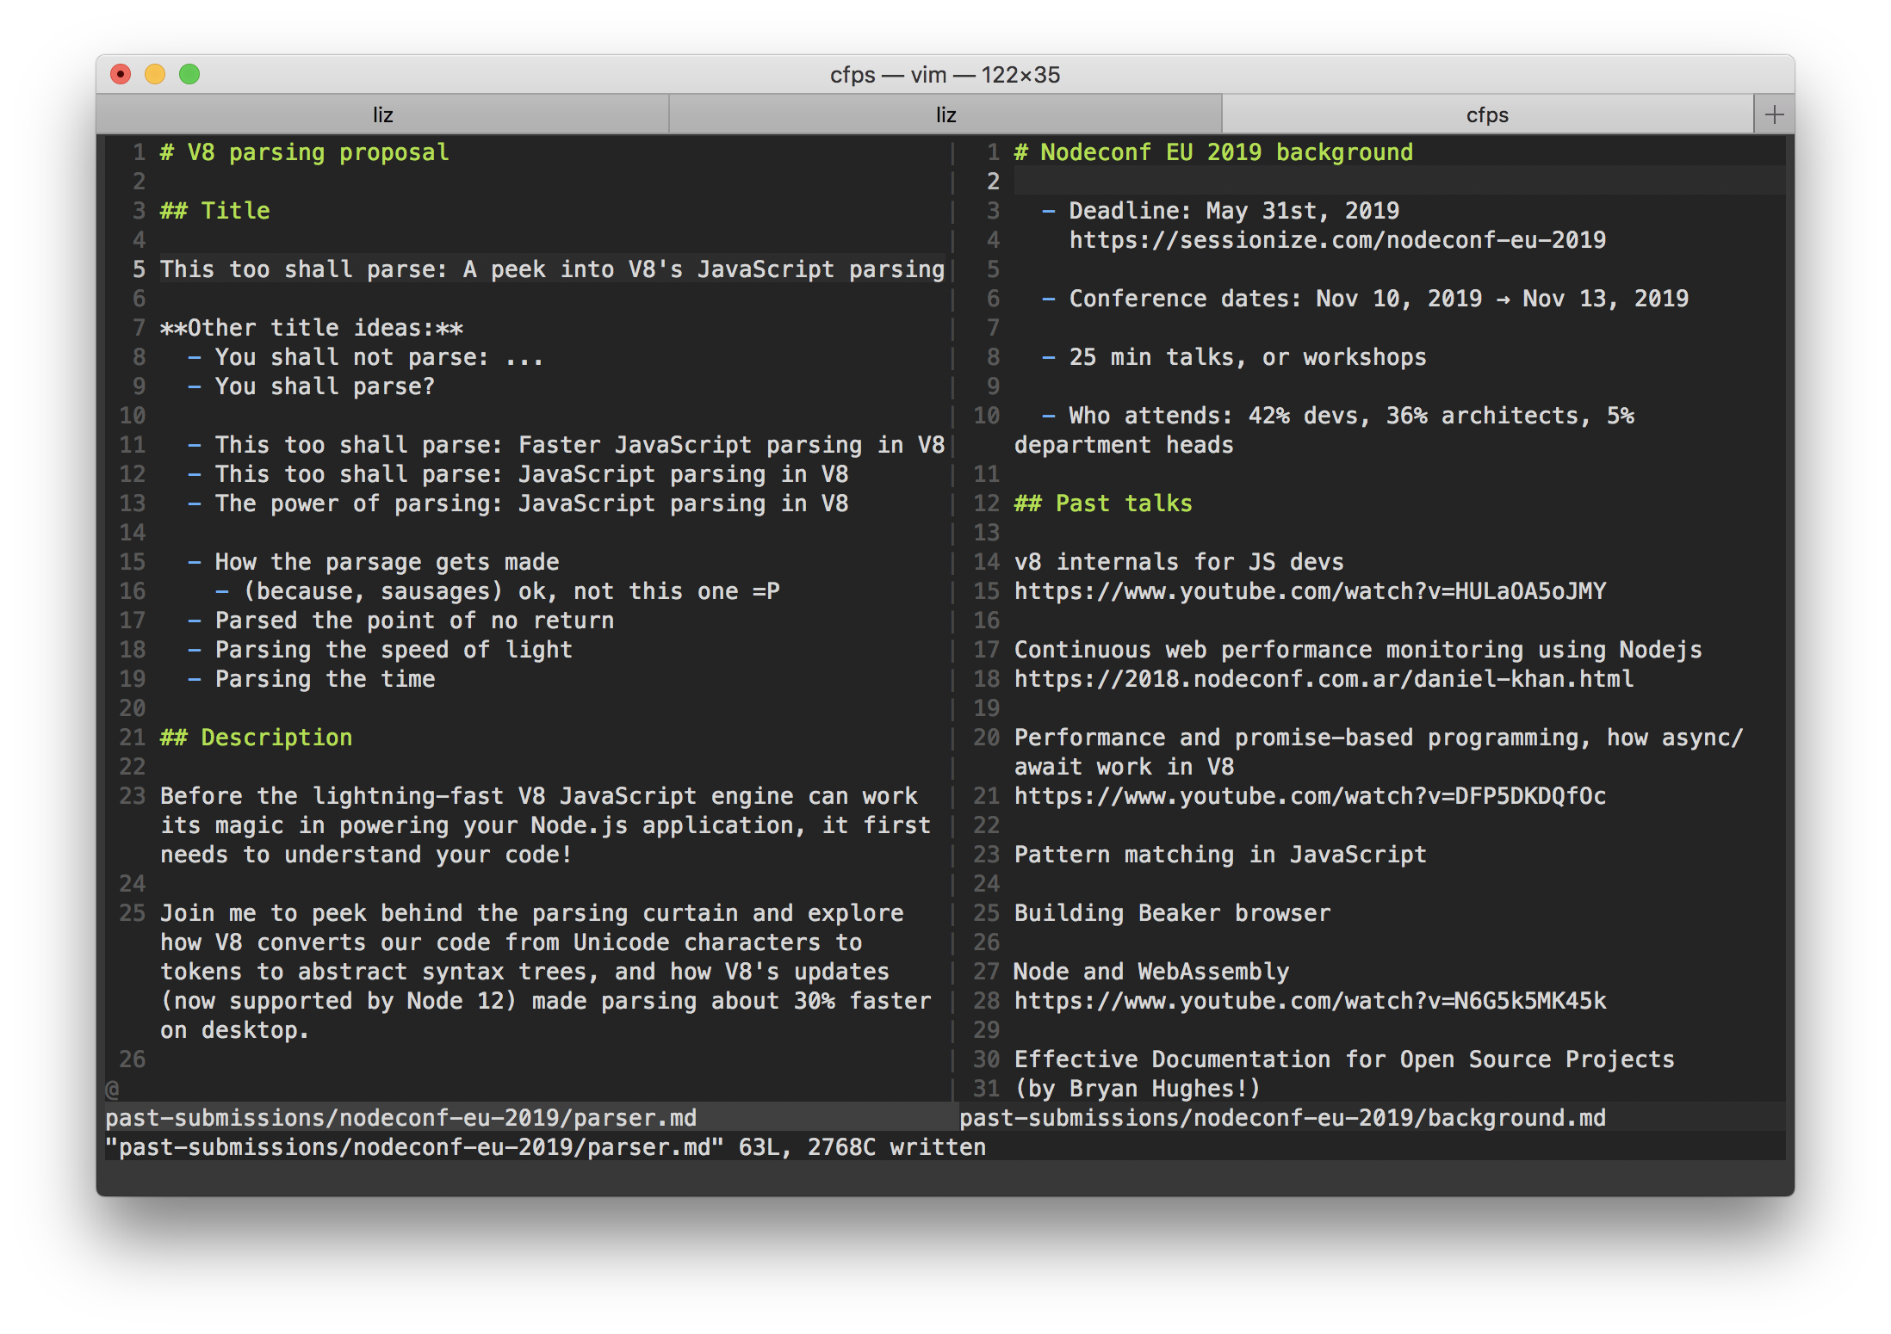
Task: Click the '## Description' heading line
Action: click(256, 738)
